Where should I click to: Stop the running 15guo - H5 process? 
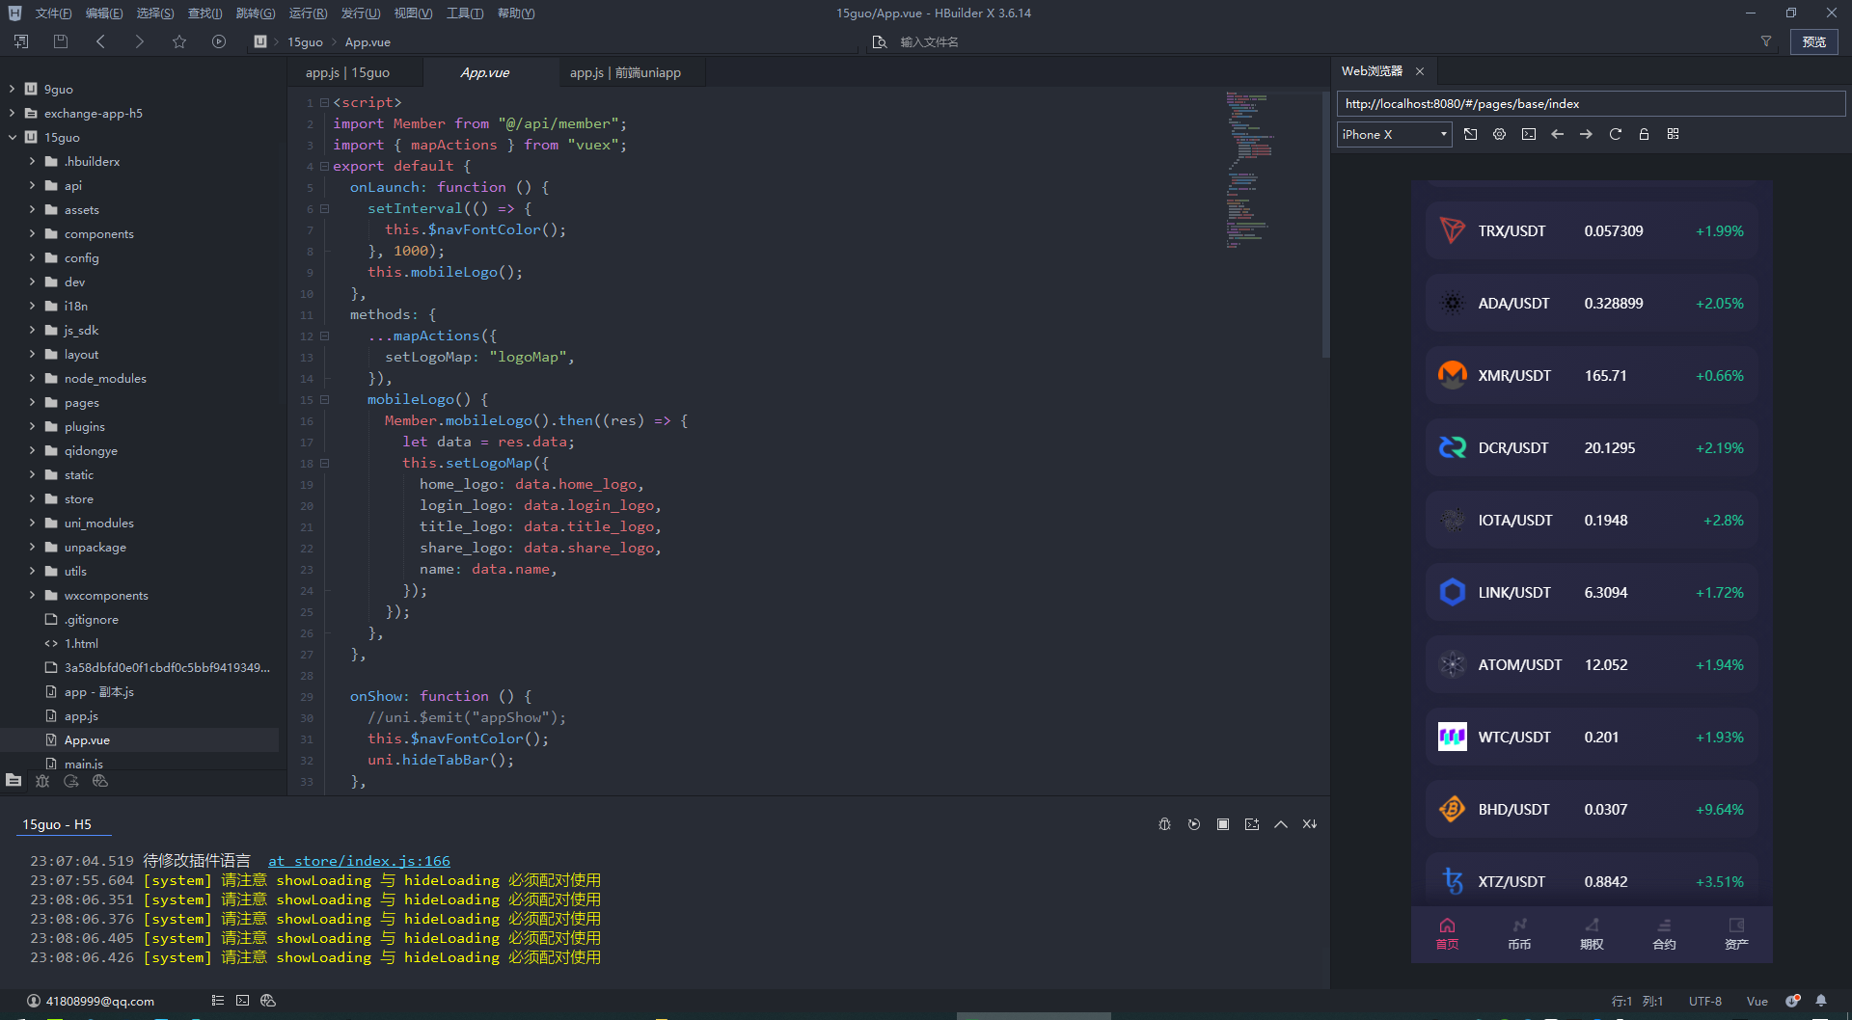[x=1223, y=824]
